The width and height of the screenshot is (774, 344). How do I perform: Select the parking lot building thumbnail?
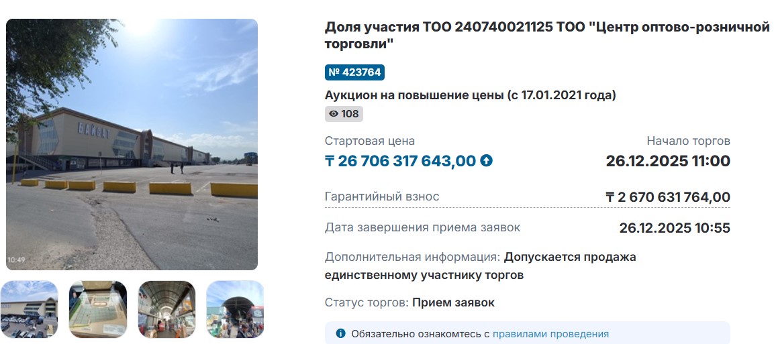29,309
